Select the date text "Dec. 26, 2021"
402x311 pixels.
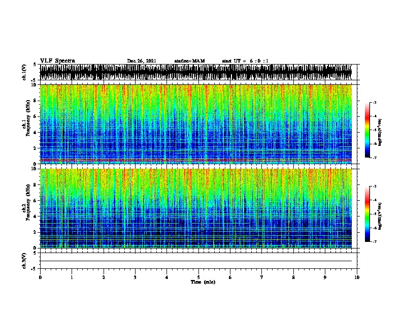point(142,61)
